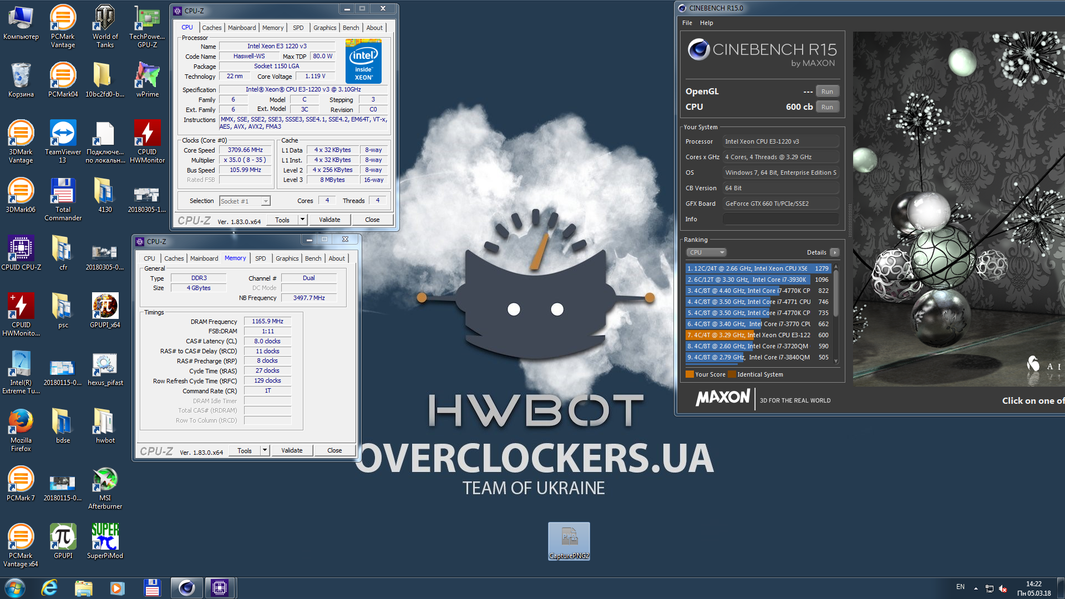
Task: Launch hexus_pifast desktop icon
Action: pyautogui.click(x=105, y=368)
